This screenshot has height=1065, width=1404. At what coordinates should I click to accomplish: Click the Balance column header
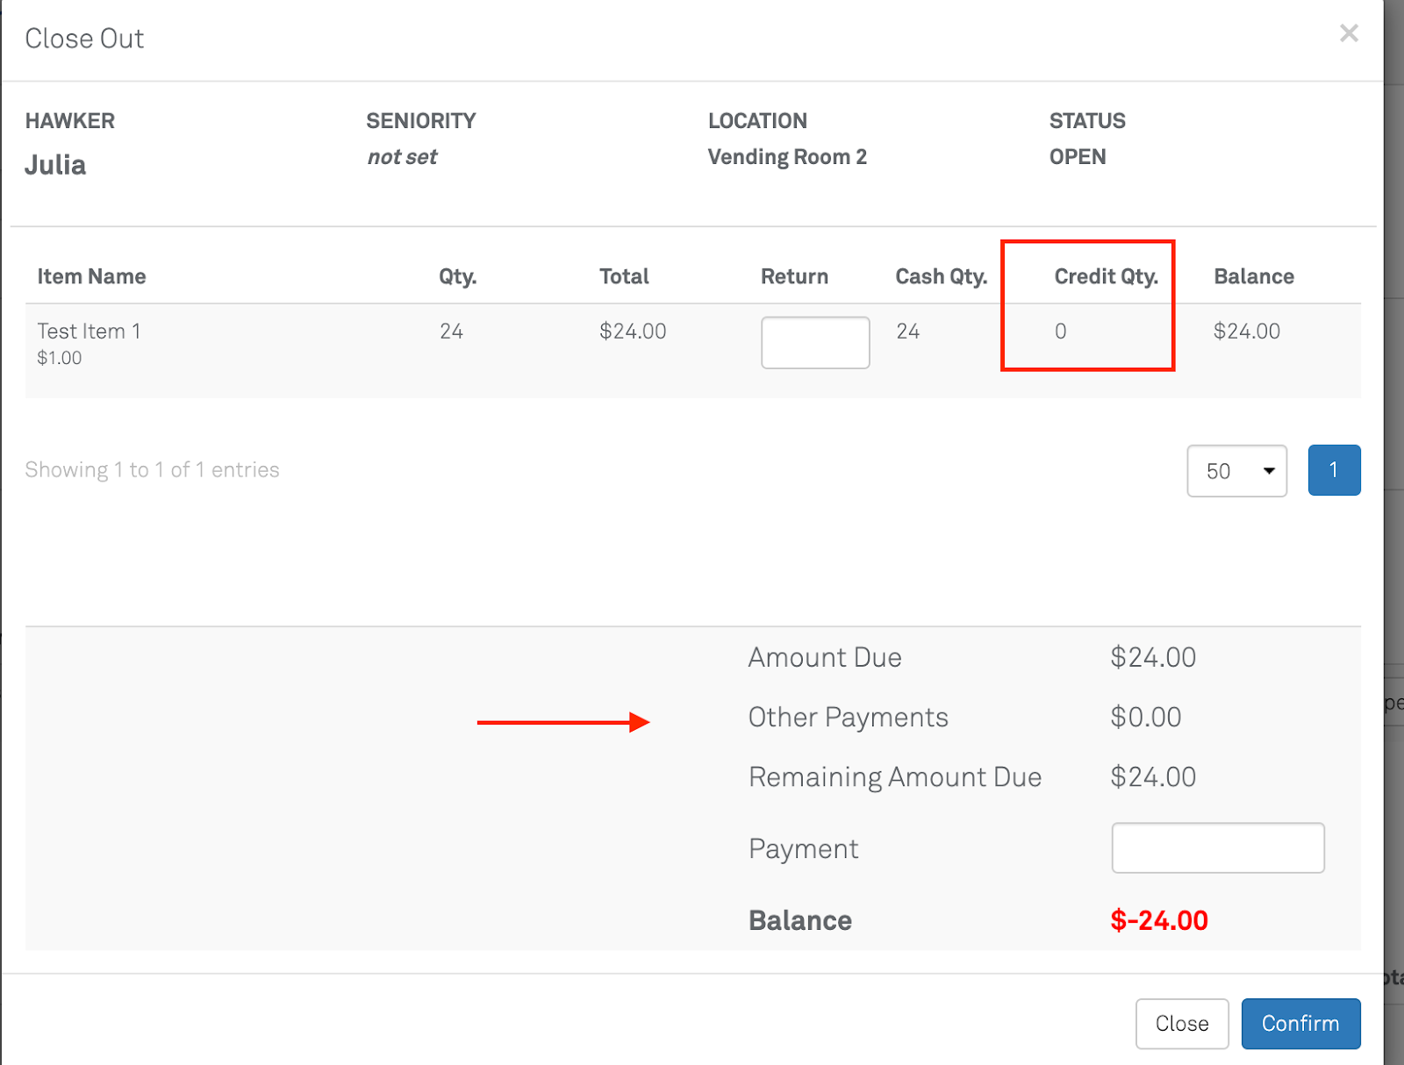(x=1253, y=276)
